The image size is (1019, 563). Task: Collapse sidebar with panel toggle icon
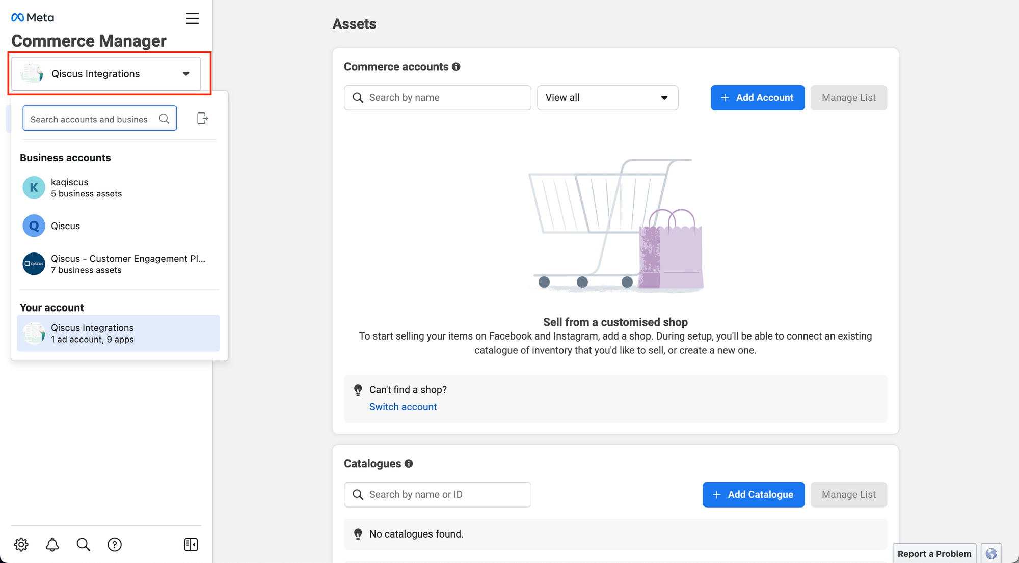tap(191, 544)
